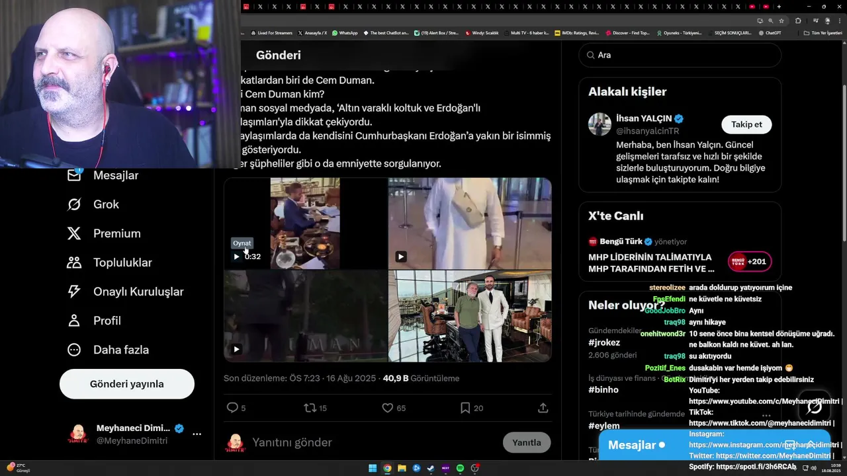
Task: Open Chrome from the taskbar
Action: pos(387,468)
